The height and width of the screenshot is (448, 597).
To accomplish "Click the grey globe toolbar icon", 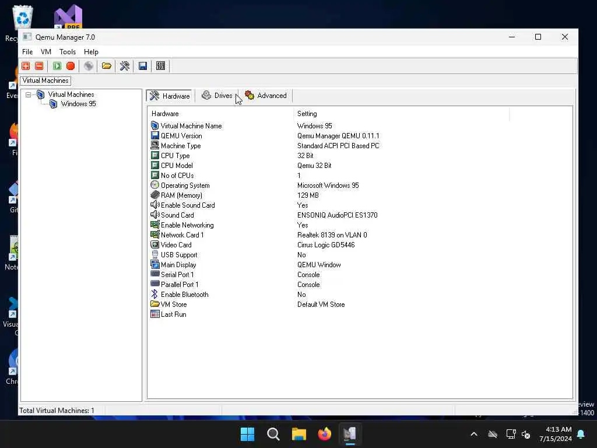I will (x=89, y=66).
